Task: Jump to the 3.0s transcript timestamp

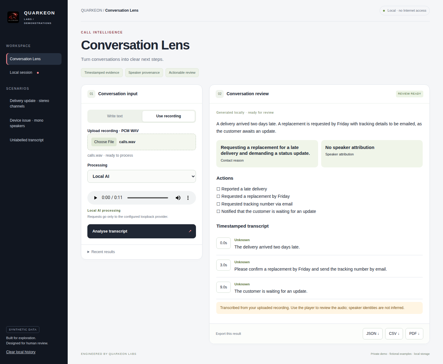Action: coord(223,265)
